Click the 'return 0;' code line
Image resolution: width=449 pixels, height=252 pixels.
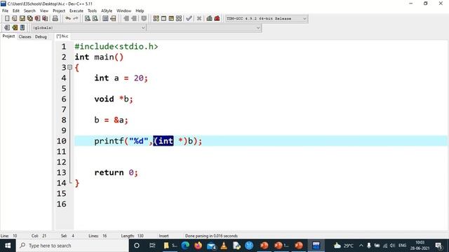pos(116,173)
